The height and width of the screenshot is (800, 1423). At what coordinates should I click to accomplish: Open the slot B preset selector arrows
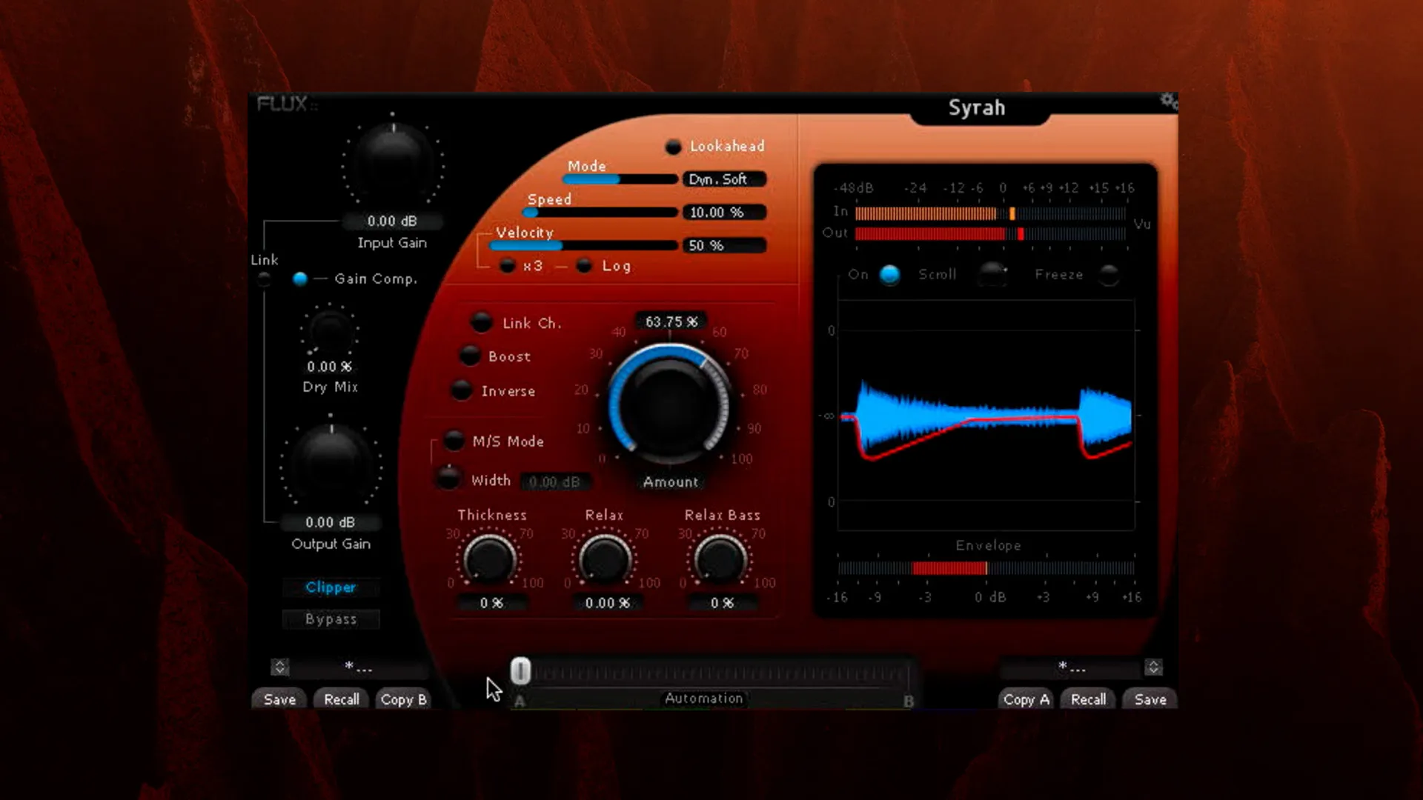1153,667
